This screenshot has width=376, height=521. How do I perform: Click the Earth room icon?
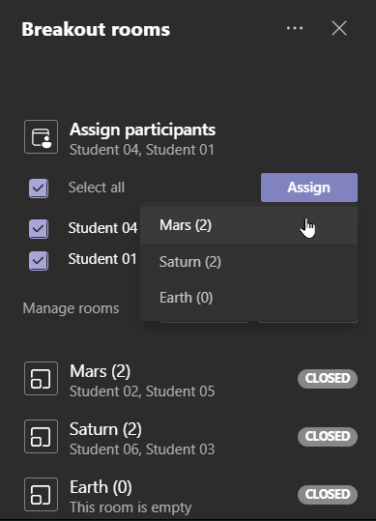coord(41,494)
